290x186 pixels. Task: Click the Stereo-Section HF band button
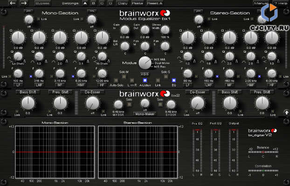pos(272,85)
